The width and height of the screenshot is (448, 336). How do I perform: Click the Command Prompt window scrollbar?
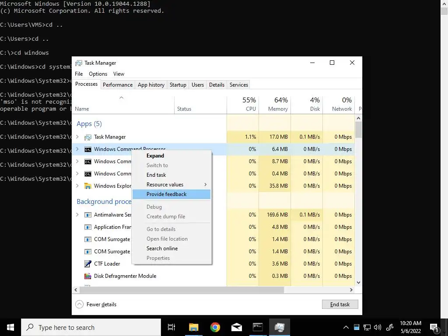(444, 159)
